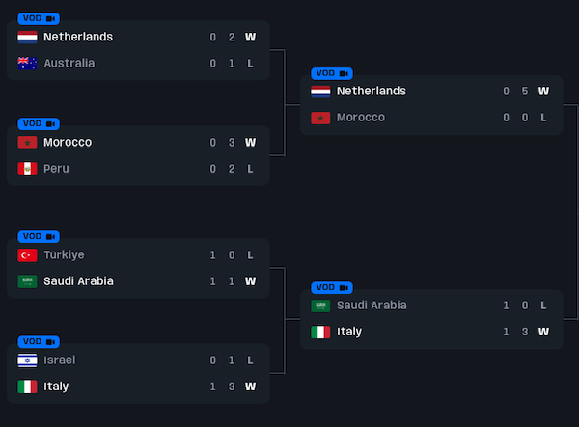Open VOD for Saudi Arabia vs Italy semifinal

[332, 287]
